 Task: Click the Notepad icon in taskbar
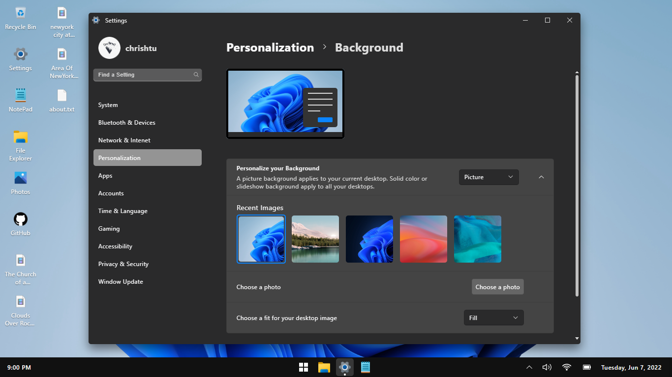pyautogui.click(x=366, y=367)
